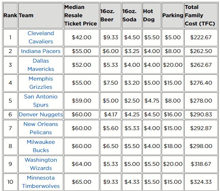This screenshot has height=191, width=220.
Task: Follow the Minnesota Timberwolves link
Action: coord(41,182)
